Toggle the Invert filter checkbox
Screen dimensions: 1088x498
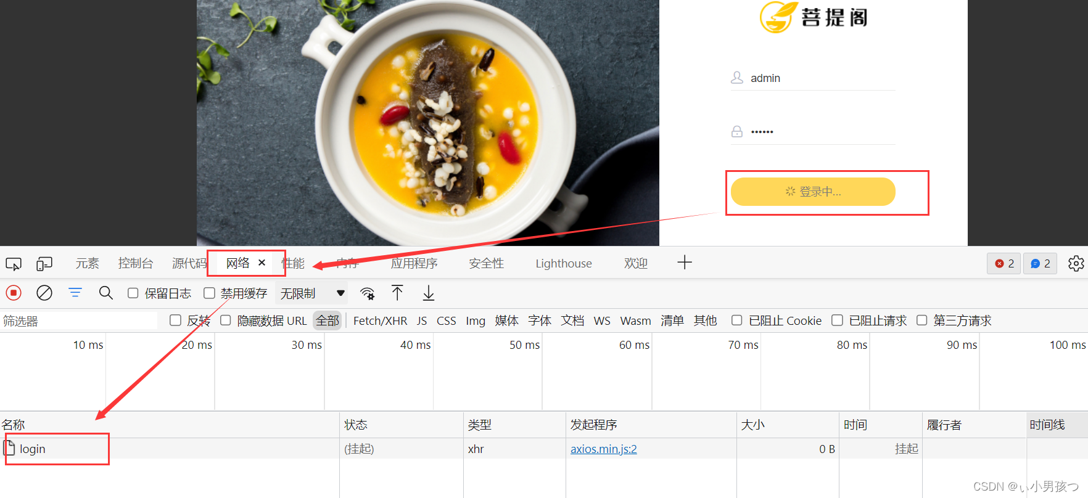175,320
